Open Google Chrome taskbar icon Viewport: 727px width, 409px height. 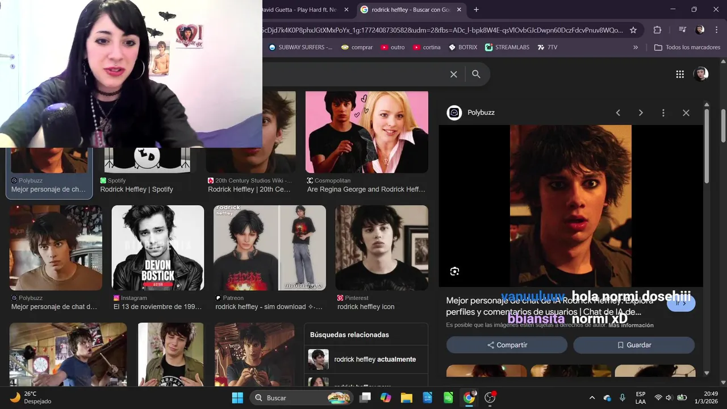tap(469, 398)
